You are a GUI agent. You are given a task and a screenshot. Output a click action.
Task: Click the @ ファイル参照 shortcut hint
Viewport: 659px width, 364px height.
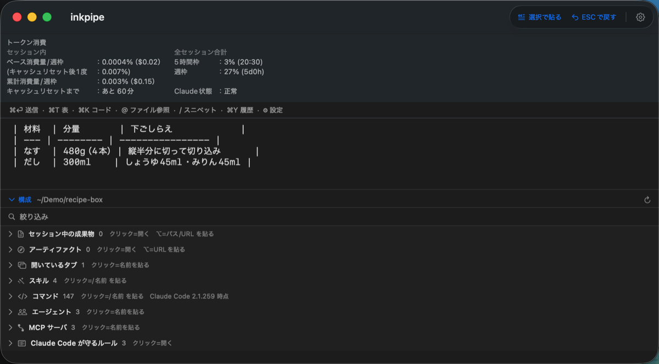[146, 110]
